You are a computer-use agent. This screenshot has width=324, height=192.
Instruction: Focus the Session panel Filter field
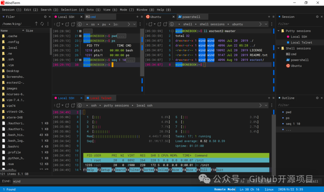tap(300, 24)
